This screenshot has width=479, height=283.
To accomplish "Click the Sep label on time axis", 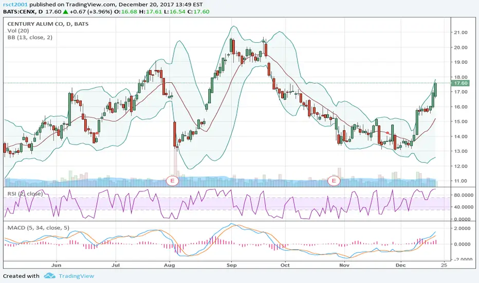I will click(232, 266).
